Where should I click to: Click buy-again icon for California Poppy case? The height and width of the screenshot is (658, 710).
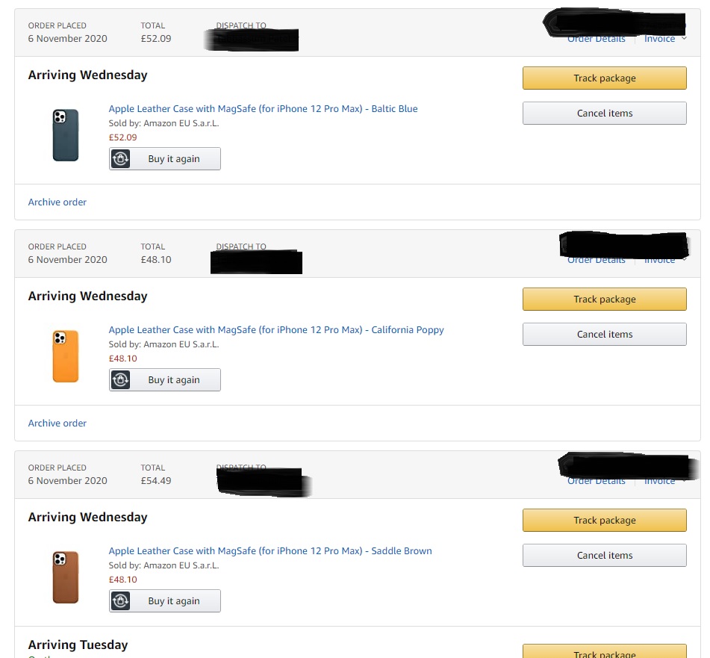pos(120,379)
